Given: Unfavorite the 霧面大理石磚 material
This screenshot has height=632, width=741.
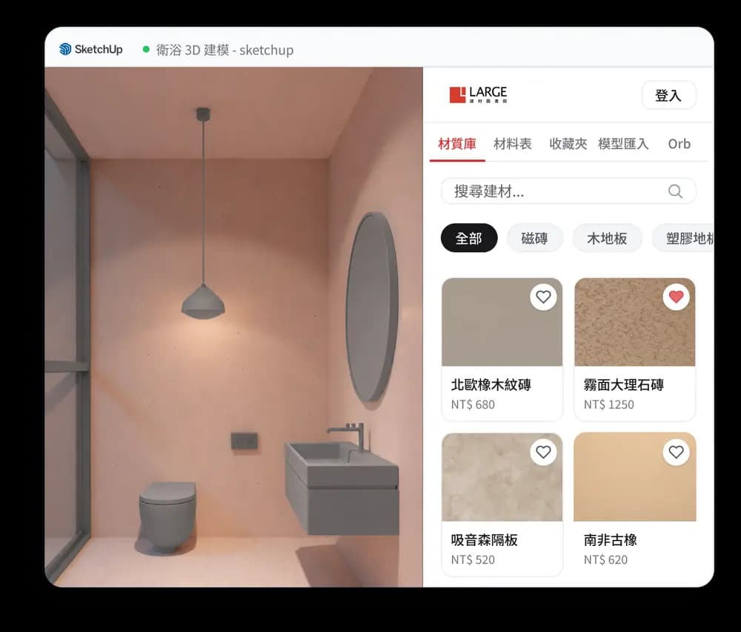Looking at the screenshot, I should pos(677,297).
